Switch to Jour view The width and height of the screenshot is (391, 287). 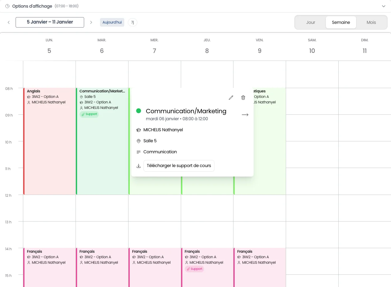pos(311,22)
